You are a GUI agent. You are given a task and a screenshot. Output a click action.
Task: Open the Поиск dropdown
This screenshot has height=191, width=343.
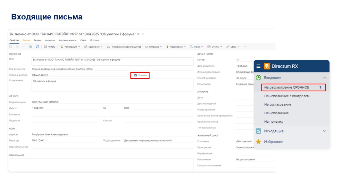coord(196,47)
